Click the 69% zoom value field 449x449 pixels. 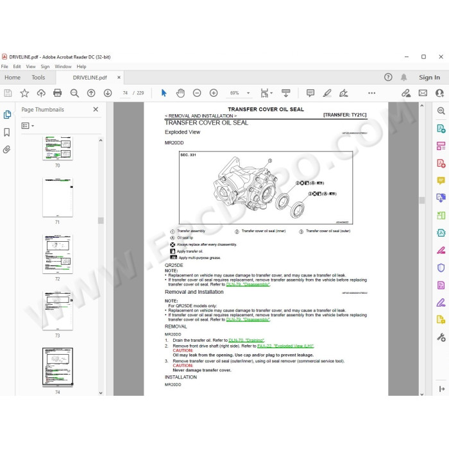[x=235, y=93]
